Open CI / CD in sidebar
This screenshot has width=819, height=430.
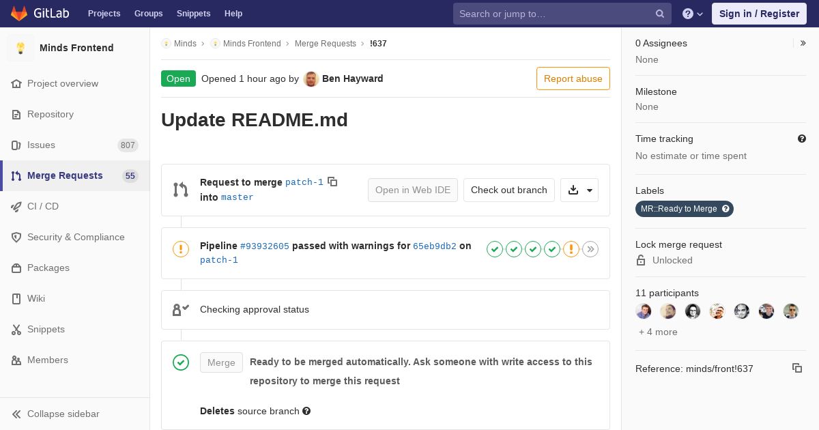[x=75, y=206]
